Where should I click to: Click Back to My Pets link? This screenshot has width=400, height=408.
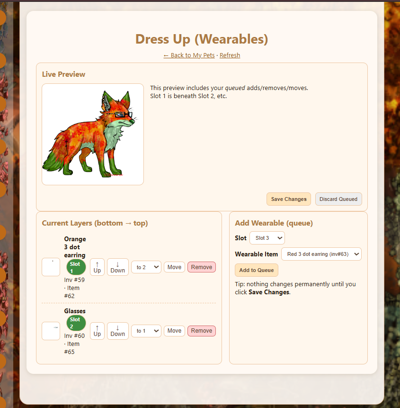click(189, 55)
